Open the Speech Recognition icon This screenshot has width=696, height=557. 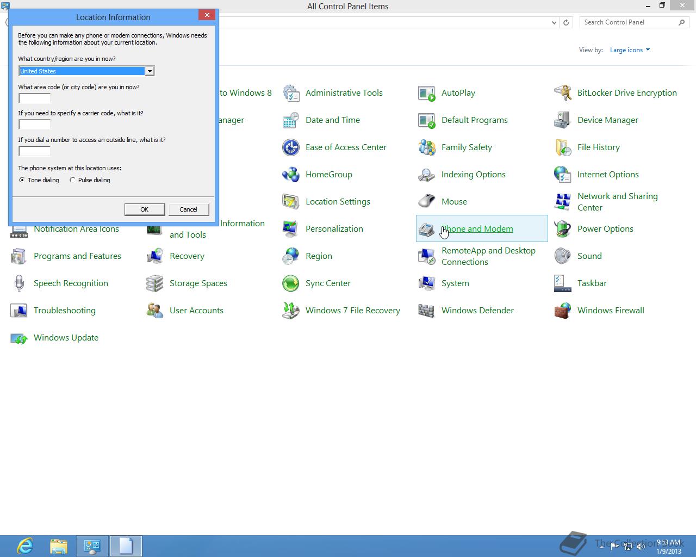click(19, 283)
